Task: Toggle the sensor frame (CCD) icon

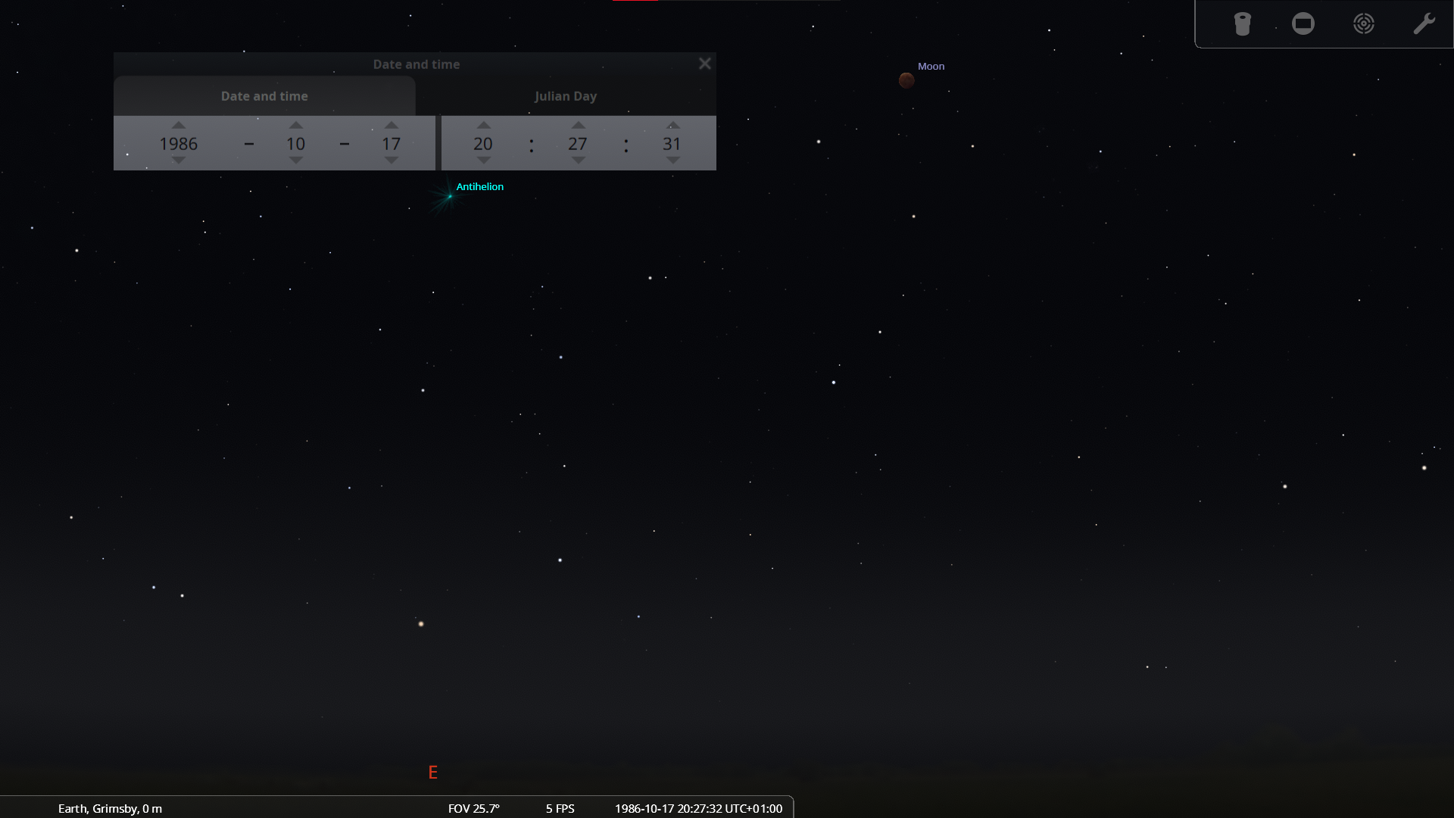Action: click(1303, 24)
